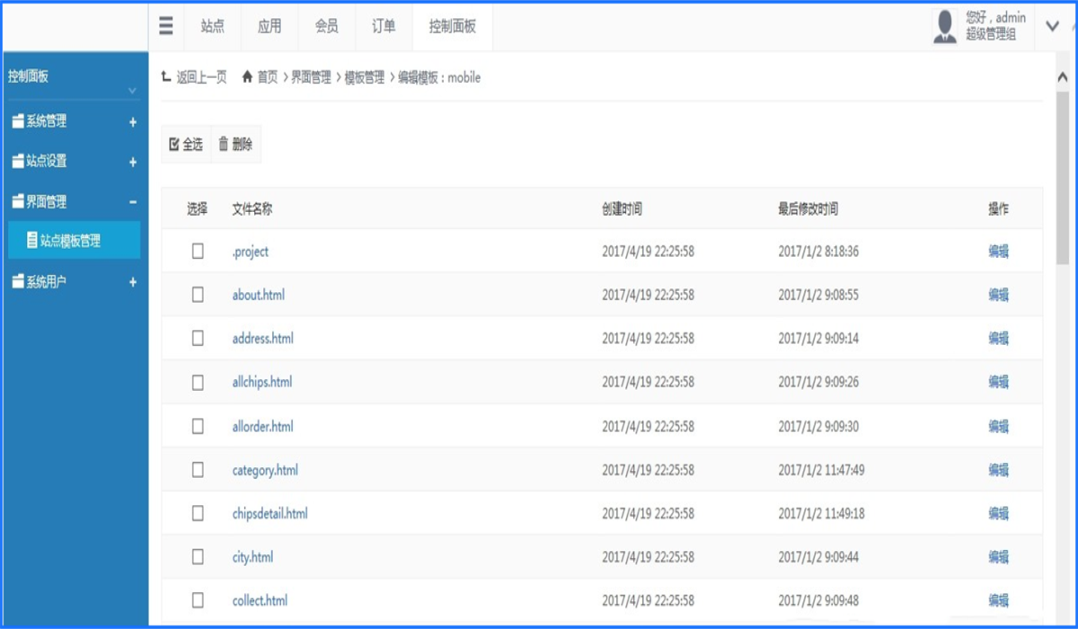
Task: Tick the checkbox for allorder.html
Action: pyautogui.click(x=198, y=426)
